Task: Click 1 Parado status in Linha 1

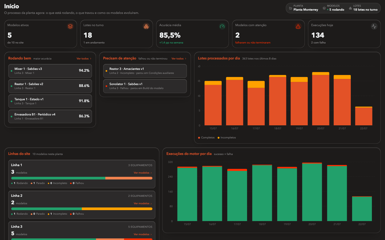Action: [x=38, y=183]
